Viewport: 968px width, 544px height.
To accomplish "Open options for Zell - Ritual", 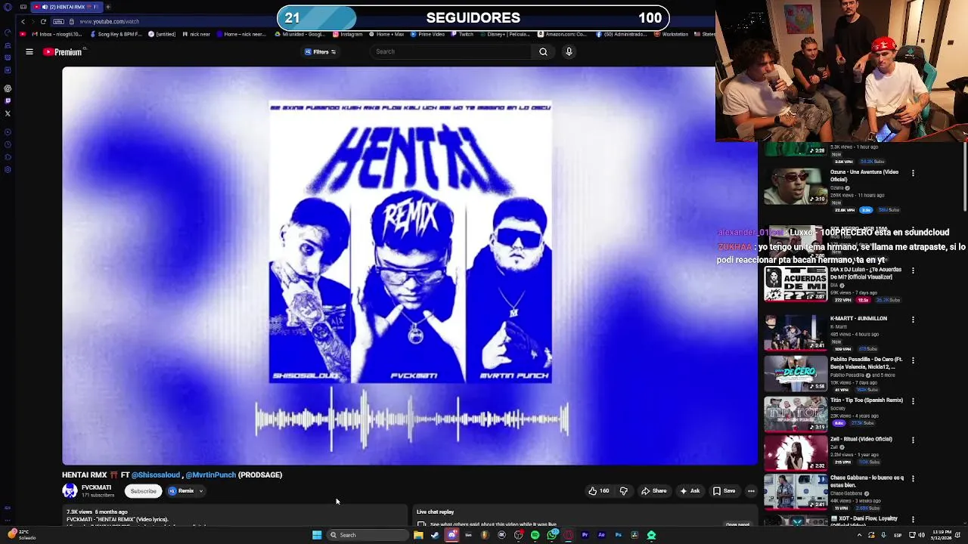I will (x=913, y=440).
